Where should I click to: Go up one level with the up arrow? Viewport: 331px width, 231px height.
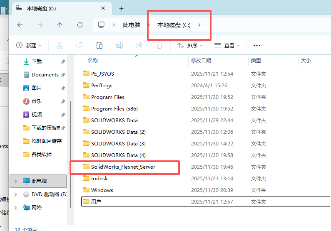coord(60,25)
